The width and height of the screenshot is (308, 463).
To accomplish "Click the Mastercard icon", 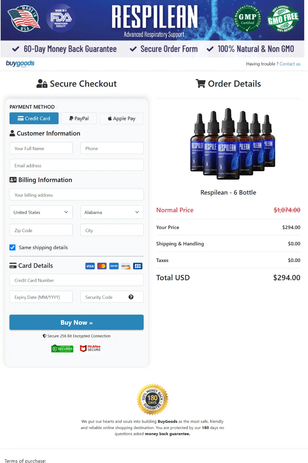I will click(102, 266).
